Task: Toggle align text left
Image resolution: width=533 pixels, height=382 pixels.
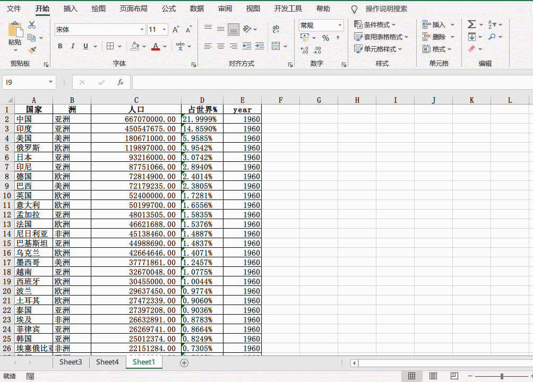Action: coord(208,46)
